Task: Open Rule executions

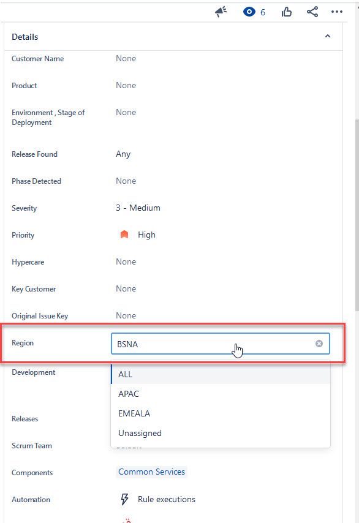Action: [x=167, y=499]
